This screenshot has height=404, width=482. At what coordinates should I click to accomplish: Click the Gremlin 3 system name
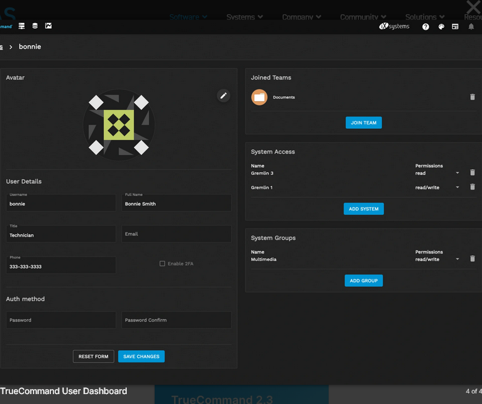point(262,173)
